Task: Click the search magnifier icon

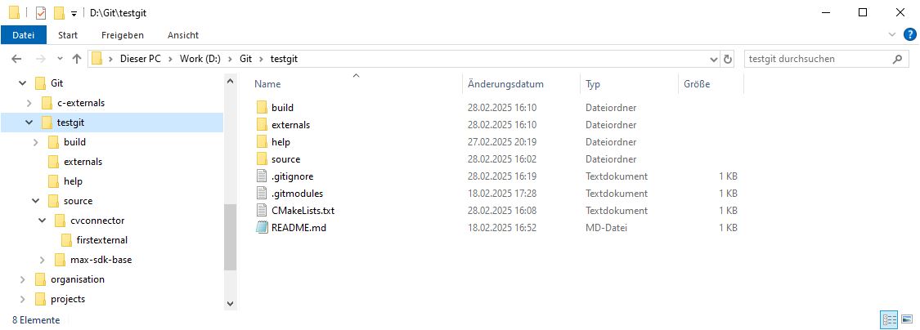Action: [897, 59]
